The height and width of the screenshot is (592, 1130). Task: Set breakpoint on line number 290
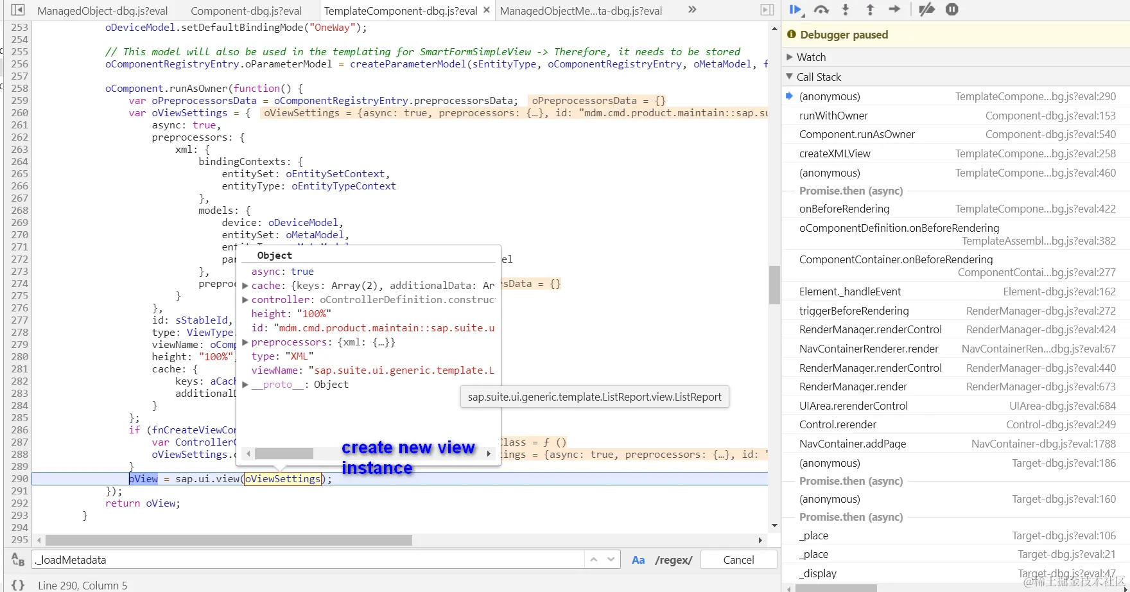pyautogui.click(x=20, y=479)
